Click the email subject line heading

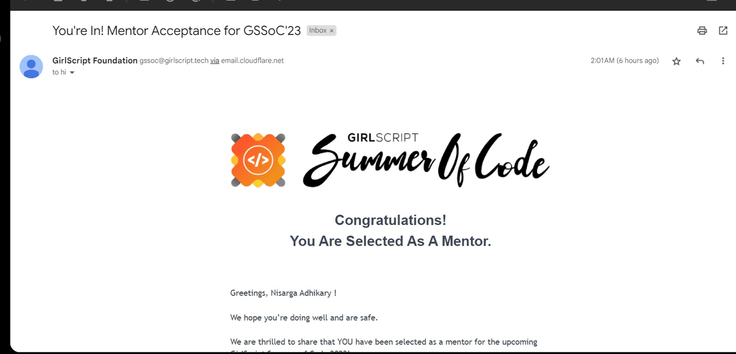177,31
